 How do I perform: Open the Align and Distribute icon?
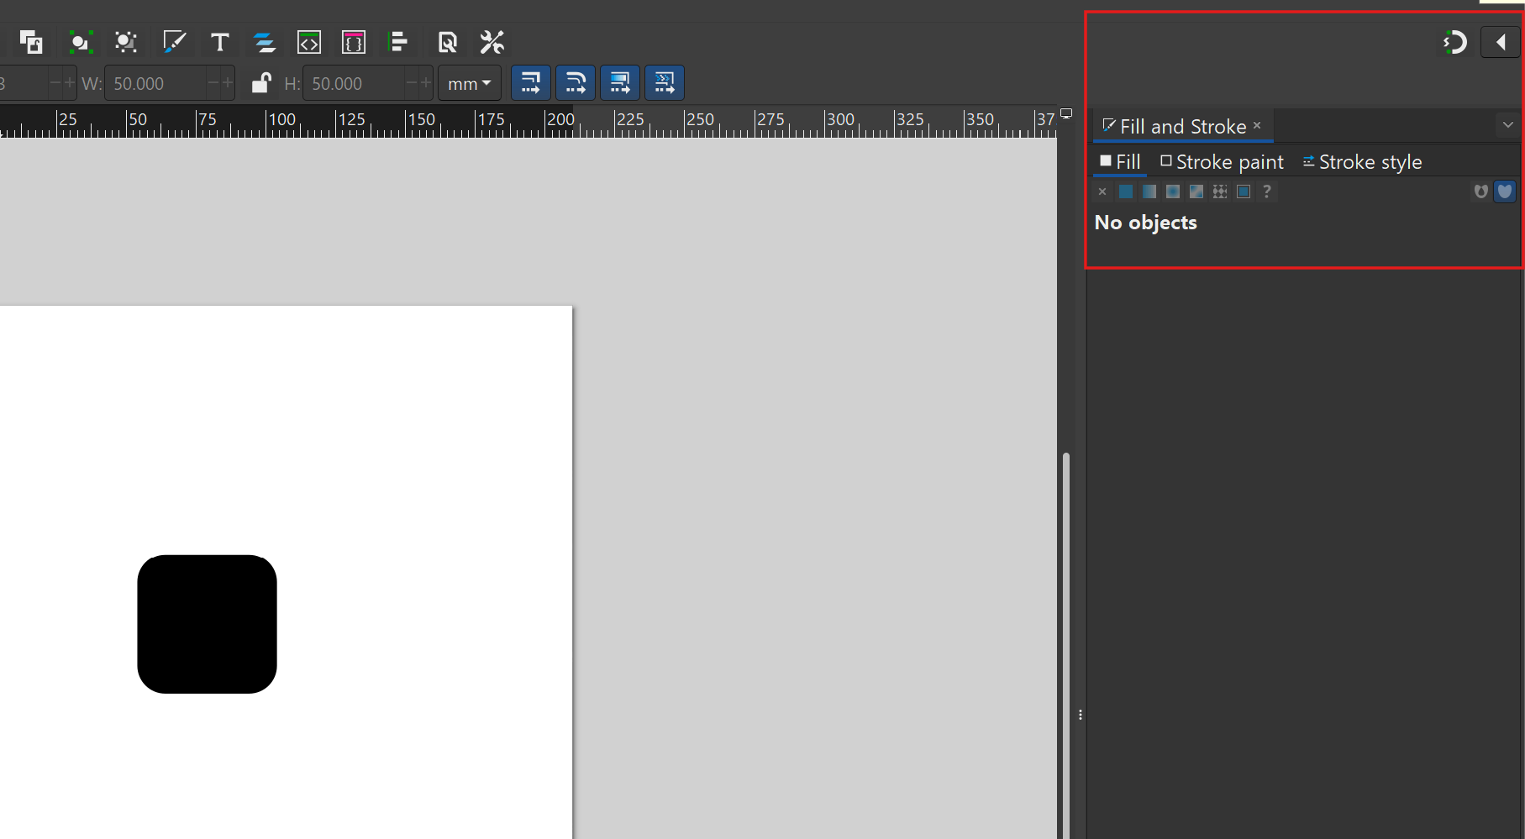(399, 42)
